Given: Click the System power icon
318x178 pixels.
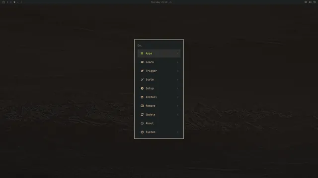Looking at the screenshot, I should click(142, 132).
